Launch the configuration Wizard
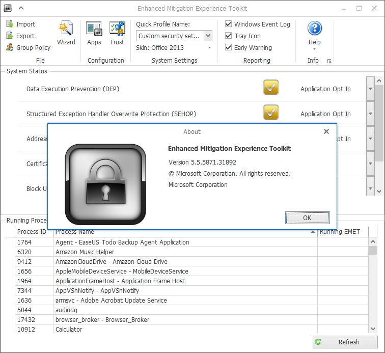The height and width of the screenshot is (353, 385). click(x=66, y=33)
